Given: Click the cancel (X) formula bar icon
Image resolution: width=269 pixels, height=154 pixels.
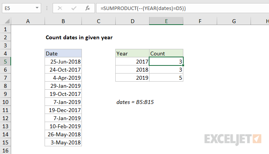Looking at the screenshot, I should [60, 8].
